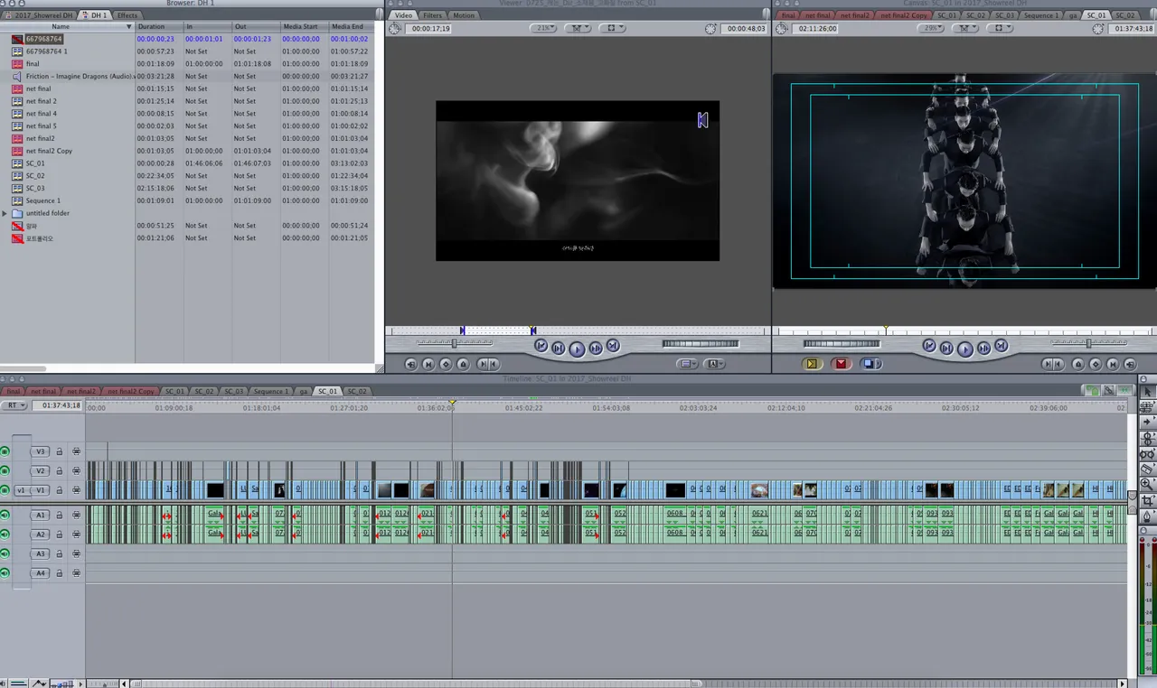Viewport: 1157px width, 688px height.
Task: Select the Pen tool
Action: point(1148,516)
